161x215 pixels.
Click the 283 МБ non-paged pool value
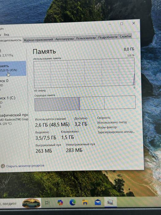click(74, 150)
